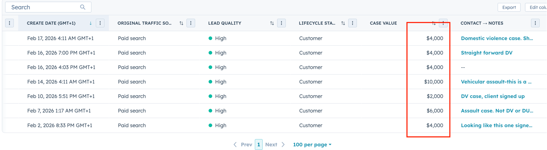This screenshot has width=547, height=150.
Task: Click the search magnifier icon
Action: pos(83,7)
